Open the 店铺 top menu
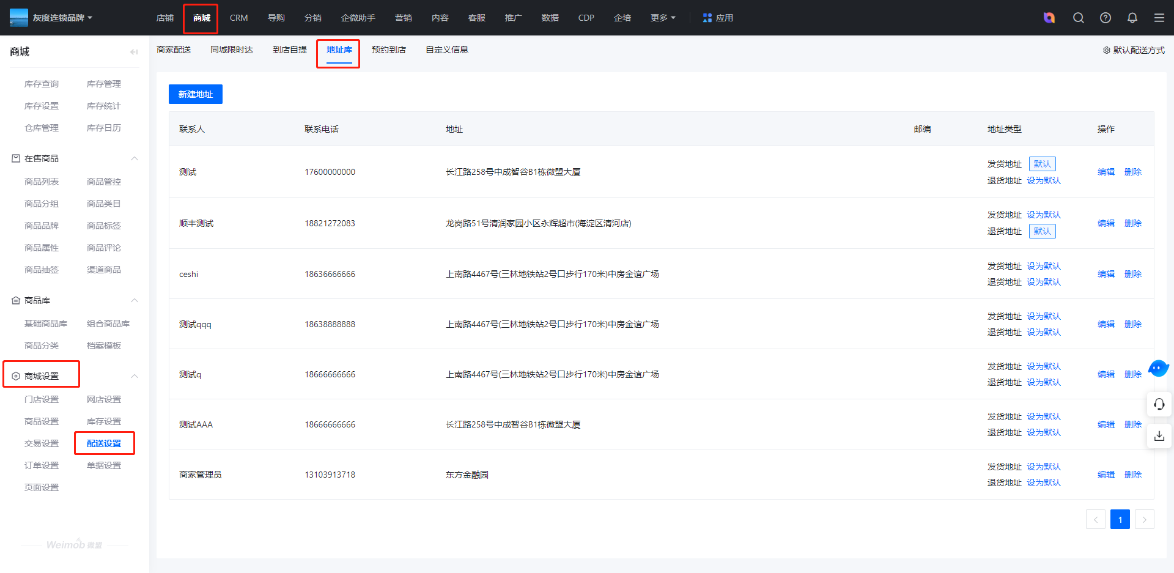 (x=165, y=18)
